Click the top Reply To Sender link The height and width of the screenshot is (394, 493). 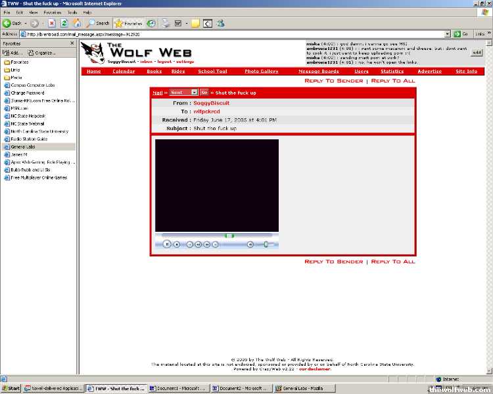(x=333, y=81)
